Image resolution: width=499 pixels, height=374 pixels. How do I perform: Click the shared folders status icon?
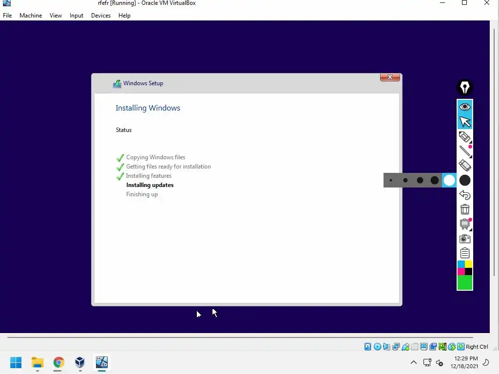414,347
